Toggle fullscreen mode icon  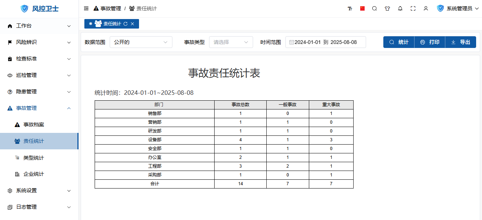pyautogui.click(x=413, y=8)
